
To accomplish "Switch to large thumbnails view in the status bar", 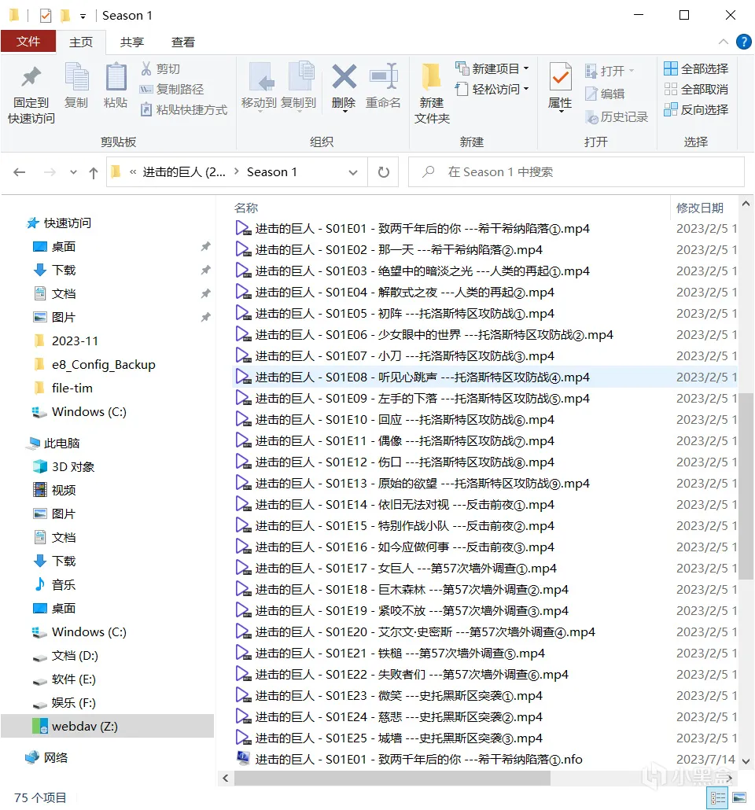I will coord(739,797).
